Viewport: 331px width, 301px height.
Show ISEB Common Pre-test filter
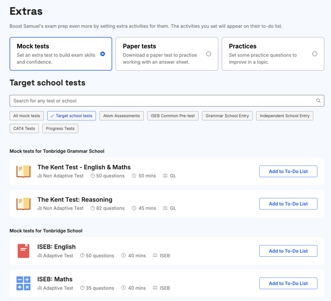click(x=173, y=116)
